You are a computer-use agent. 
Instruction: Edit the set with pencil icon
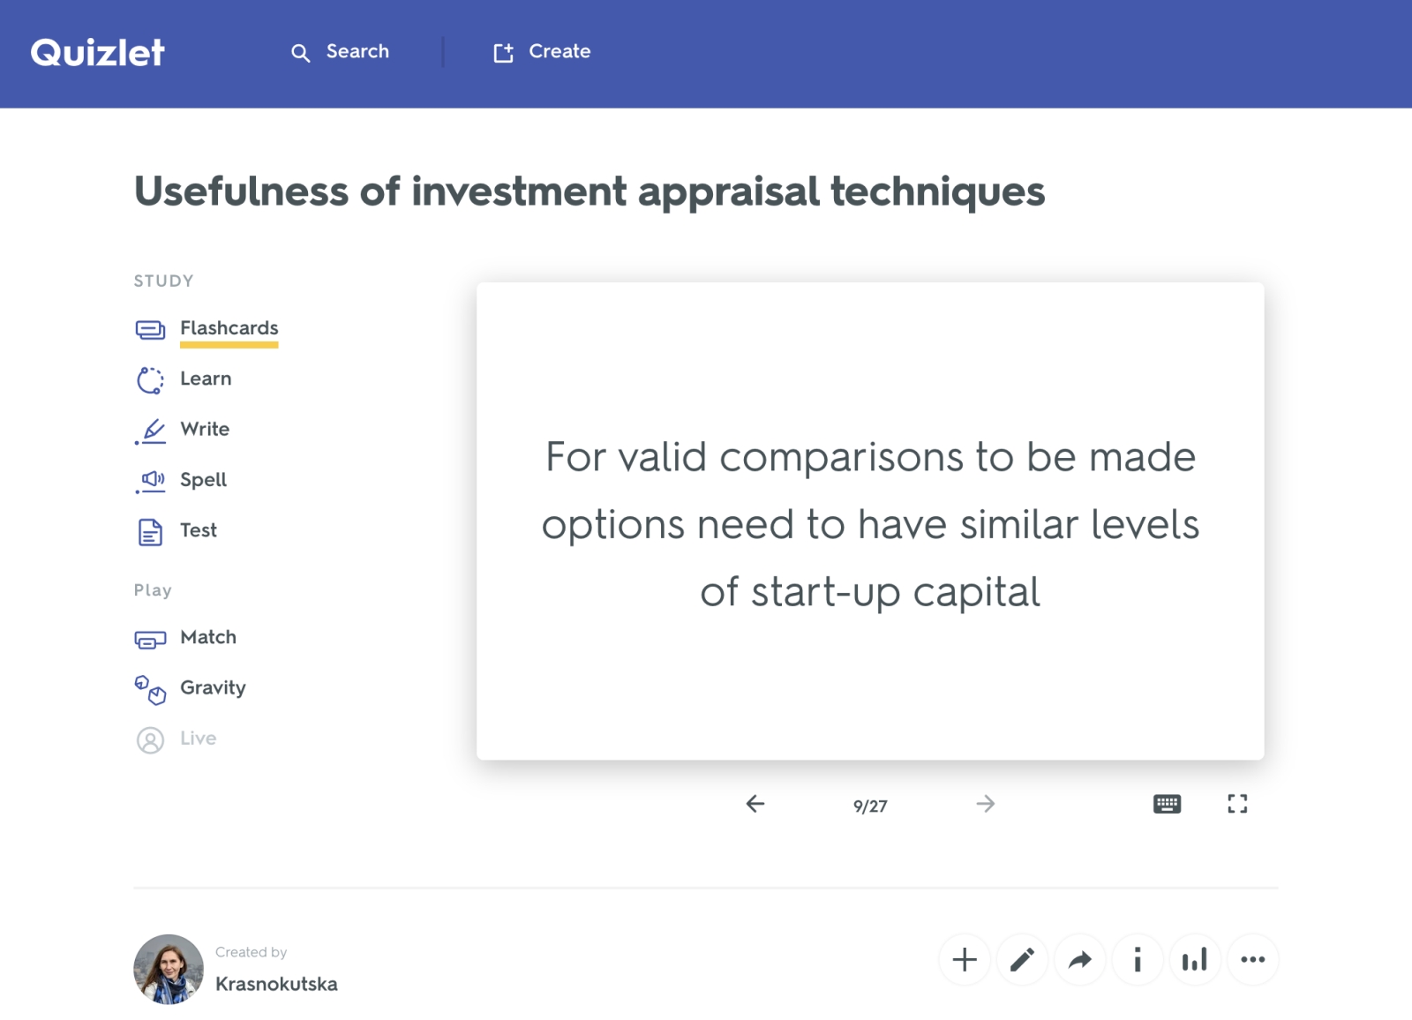click(1022, 959)
